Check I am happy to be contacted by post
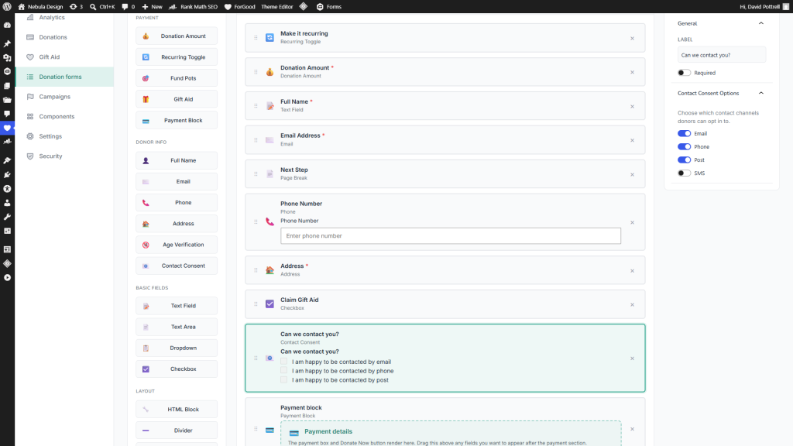Image resolution: width=793 pixels, height=446 pixels. coord(283,379)
